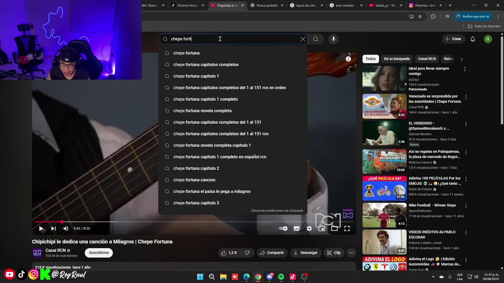
Task: Open menu for HATSU sponsored video
Action: [x=465, y=69]
